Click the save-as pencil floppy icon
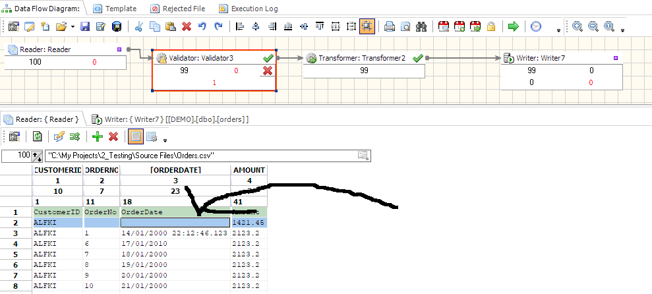 coord(101,26)
